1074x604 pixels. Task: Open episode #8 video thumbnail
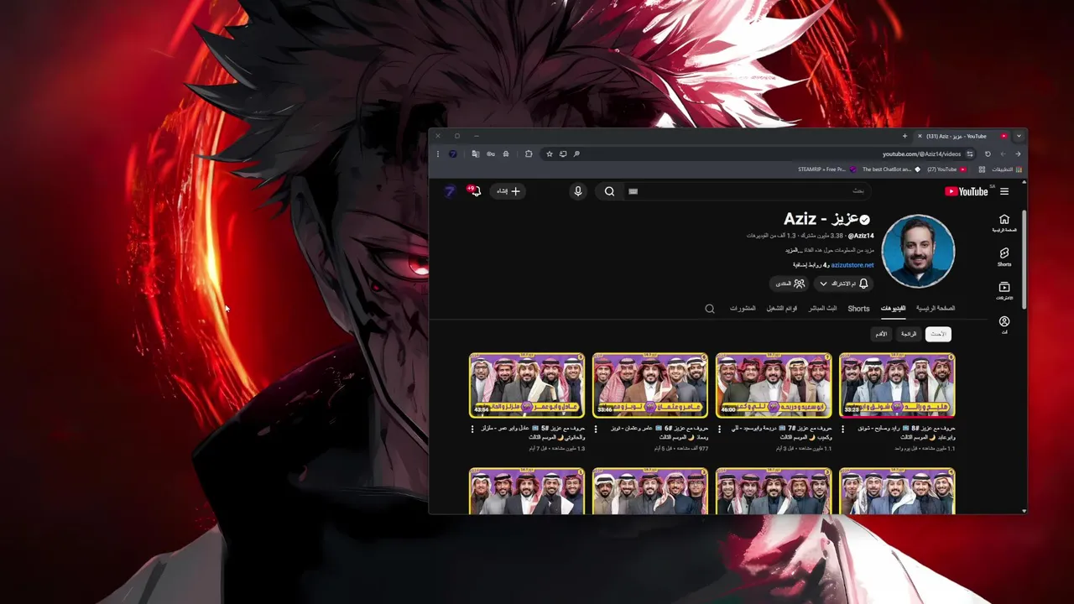tap(897, 385)
